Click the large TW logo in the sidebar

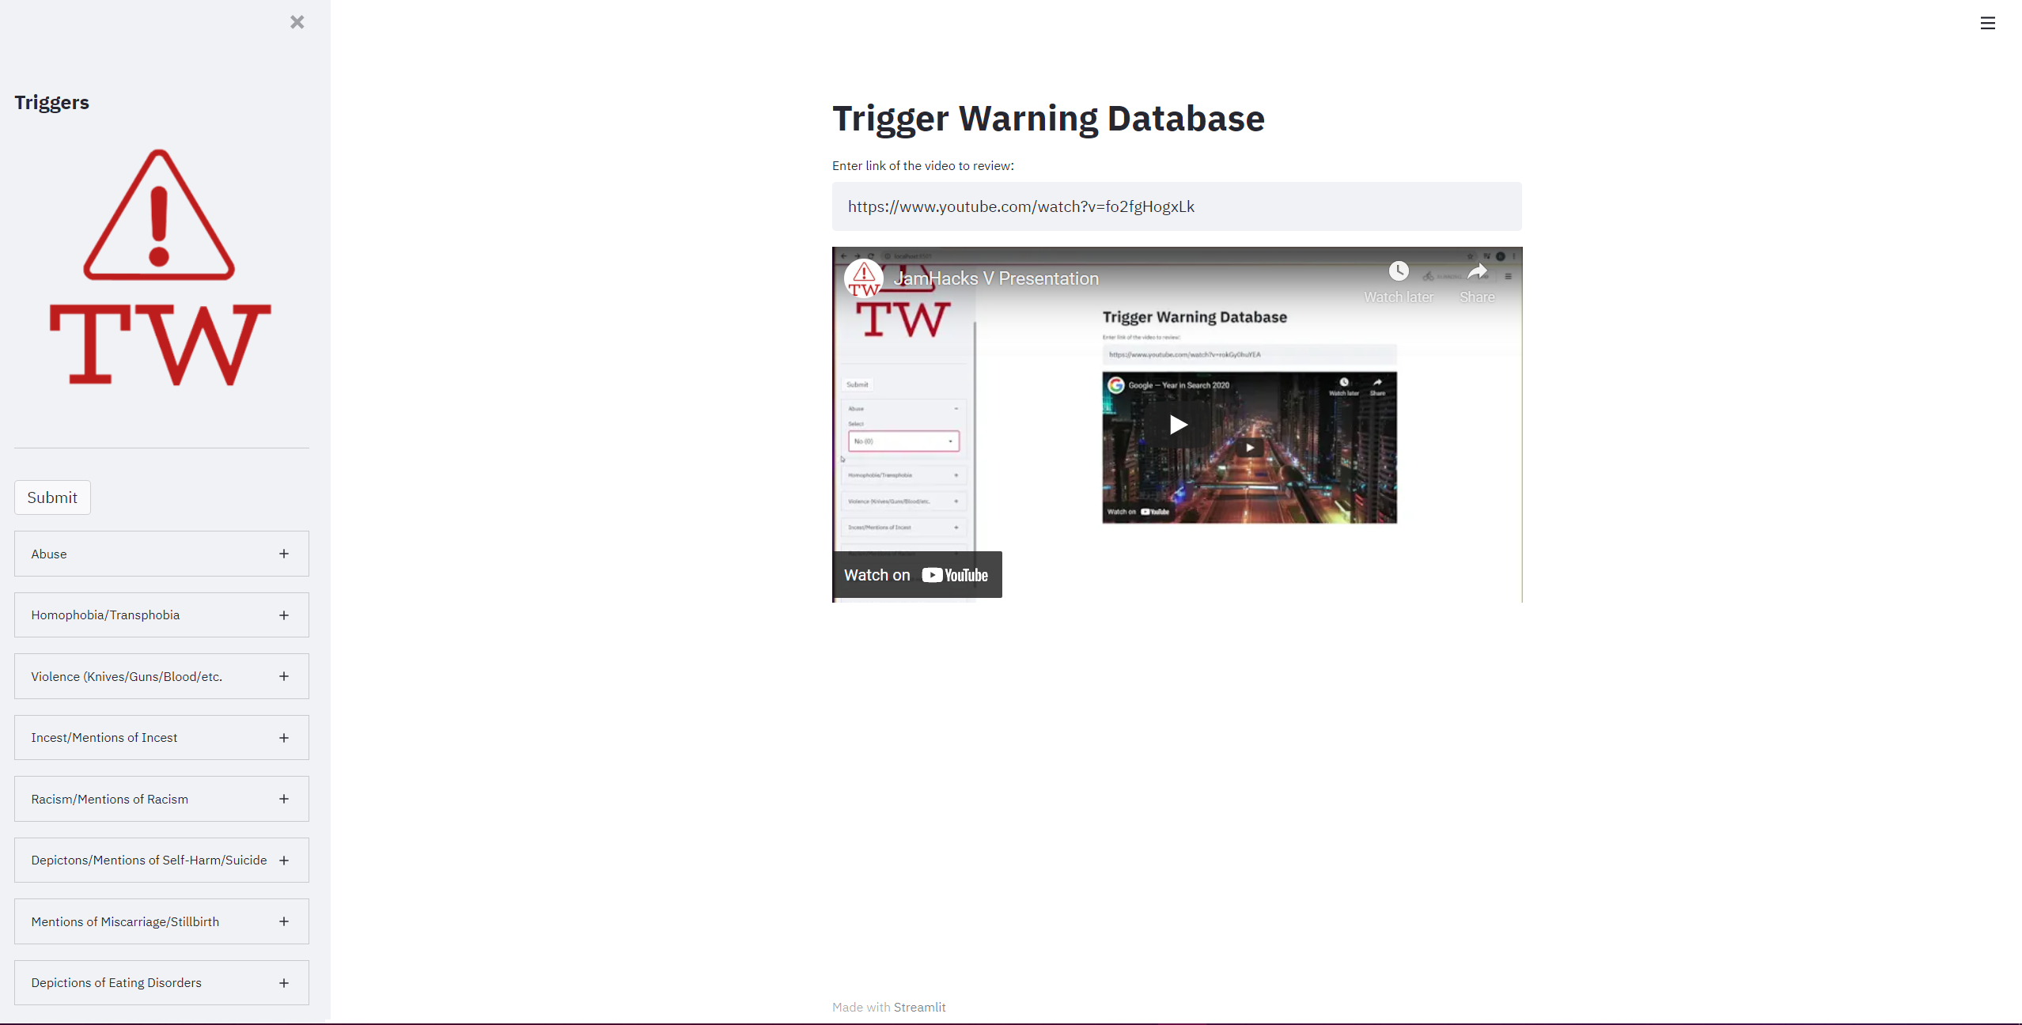pos(160,269)
